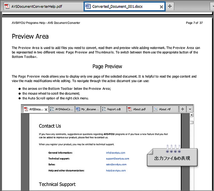Click the 'General information:' label
Image resolution: width=214 pixels, height=191 pixels.
point(60,153)
